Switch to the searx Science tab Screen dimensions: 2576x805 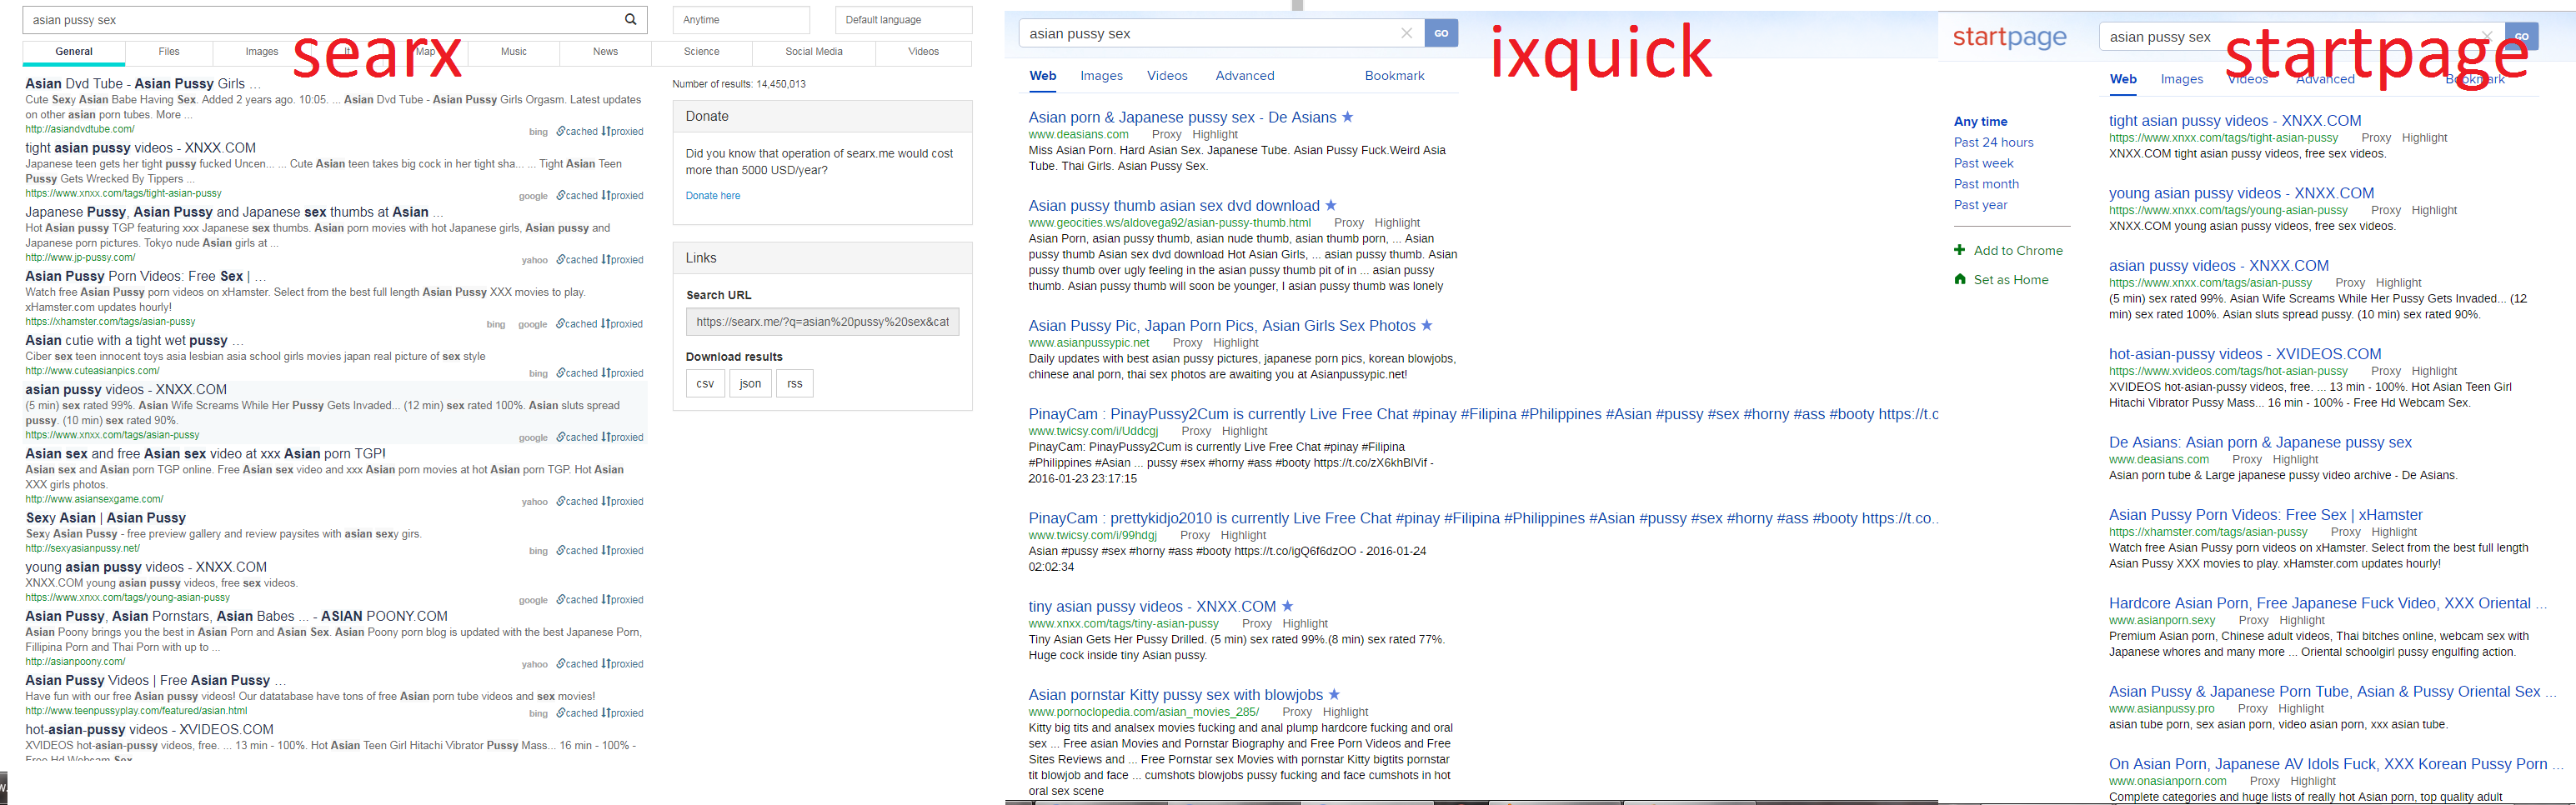(x=701, y=52)
